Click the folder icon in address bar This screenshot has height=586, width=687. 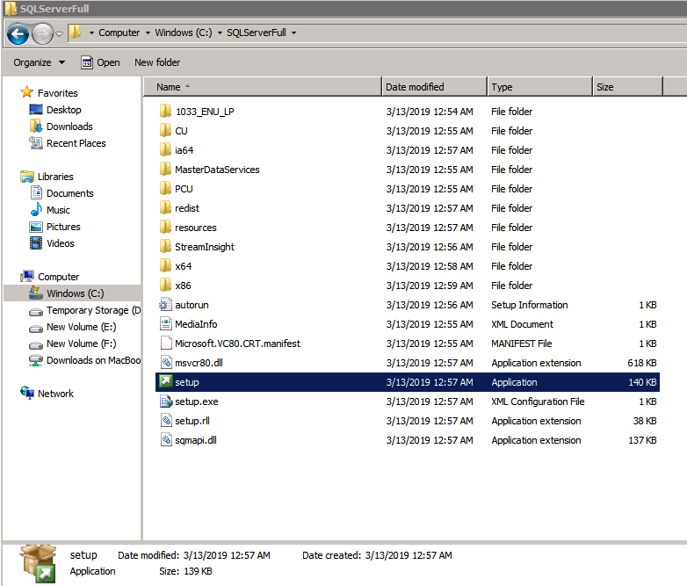[x=76, y=32]
